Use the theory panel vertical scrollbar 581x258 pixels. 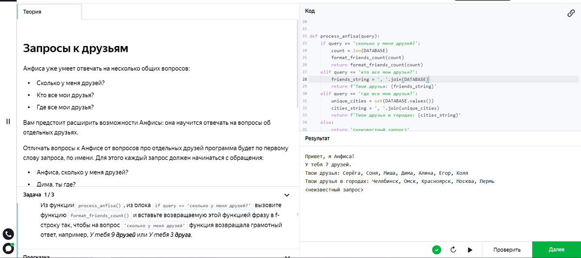297,63
